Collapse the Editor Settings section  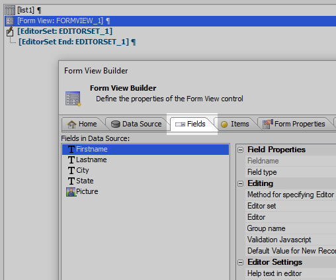coord(241,262)
